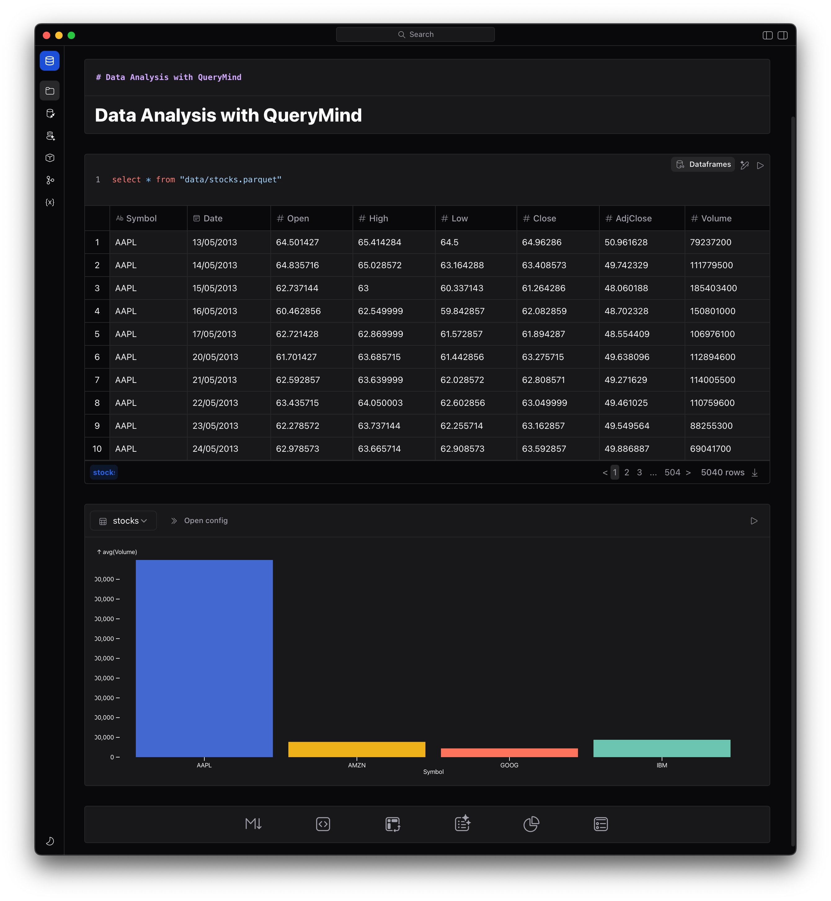Run the SQL query cell
This screenshot has width=831, height=901.
pyautogui.click(x=760, y=166)
